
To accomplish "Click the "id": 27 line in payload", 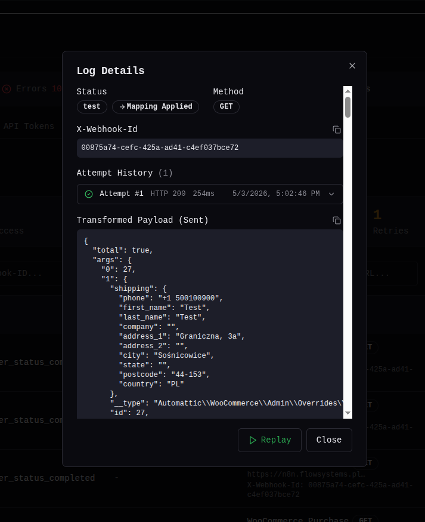I will 129,413.
